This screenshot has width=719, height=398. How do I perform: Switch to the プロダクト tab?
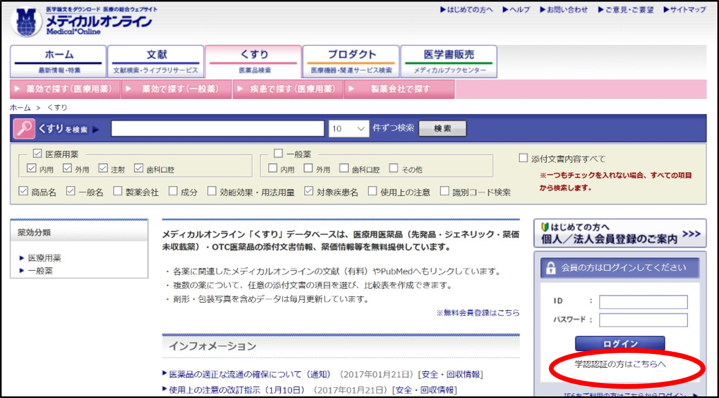(351, 61)
